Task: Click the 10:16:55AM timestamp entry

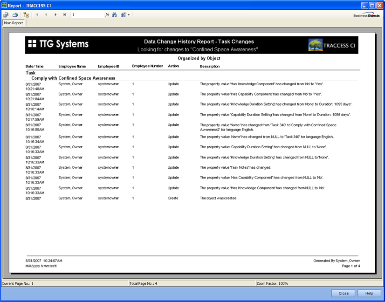Action: pyautogui.click(x=35, y=130)
